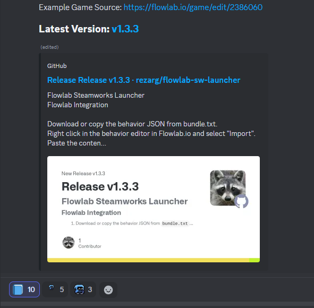Click 'New Release v1.3.3' text in preview
Viewport: 314px width, 308px height.
click(x=83, y=174)
